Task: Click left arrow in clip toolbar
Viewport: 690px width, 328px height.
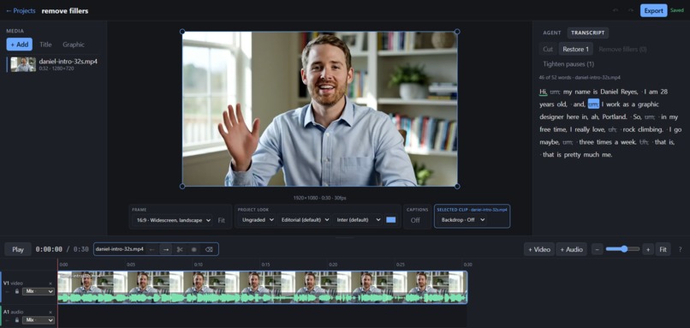Action: point(152,249)
